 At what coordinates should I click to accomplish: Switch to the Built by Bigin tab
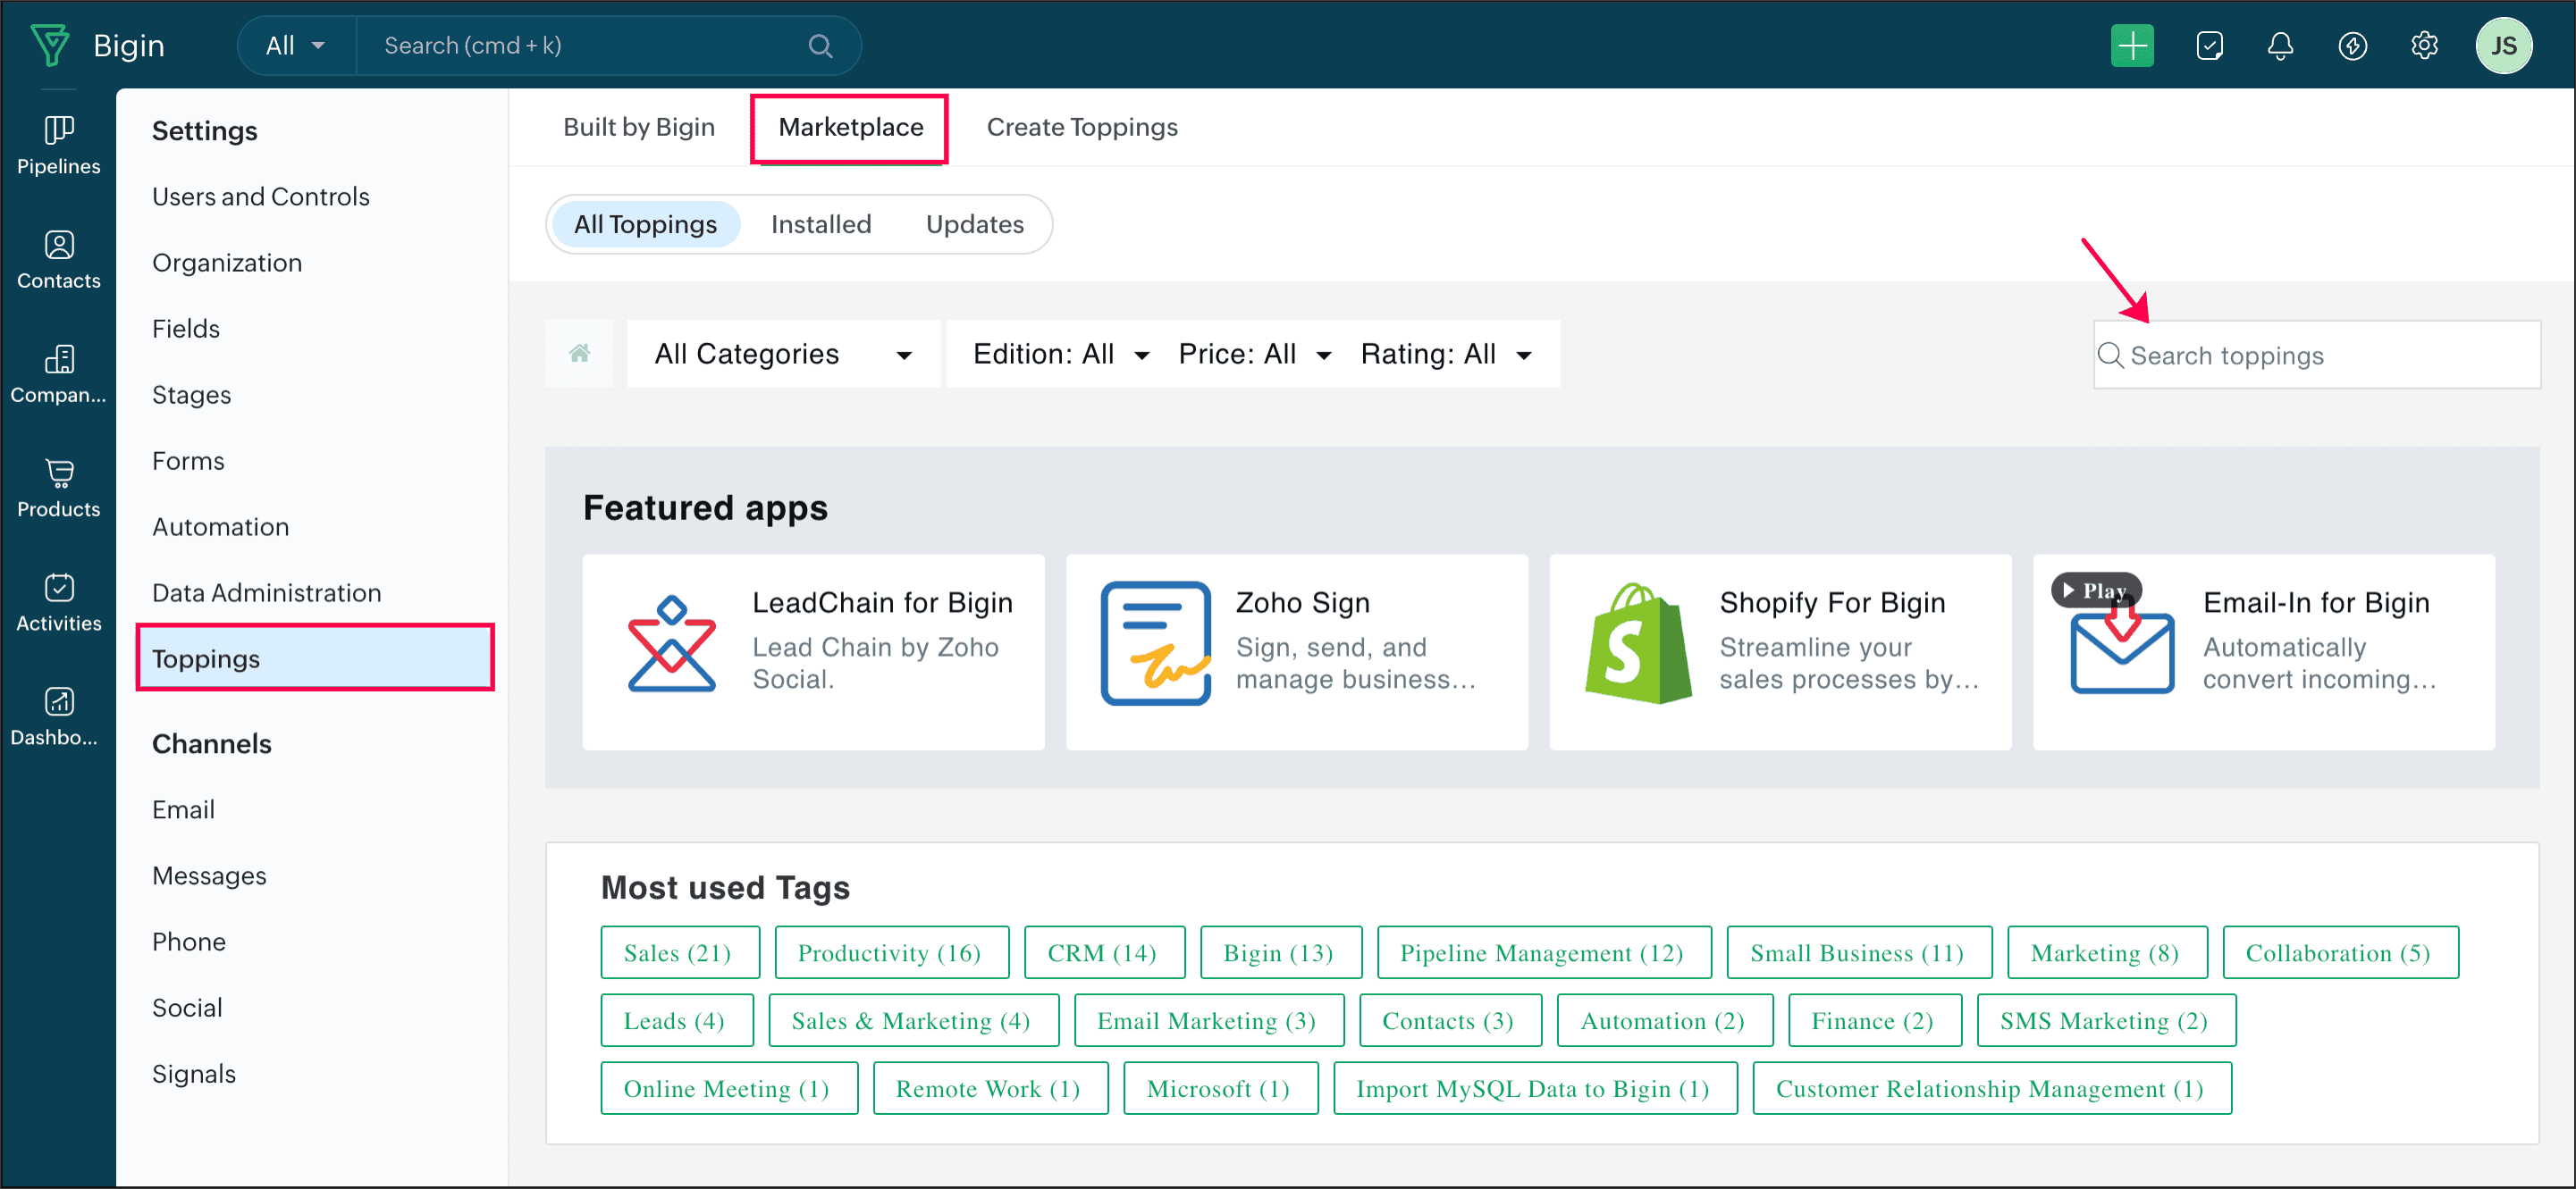click(638, 127)
